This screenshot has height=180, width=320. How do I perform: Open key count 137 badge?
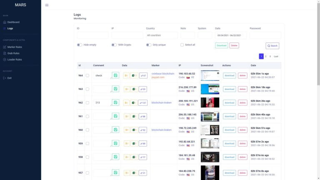pos(143,102)
